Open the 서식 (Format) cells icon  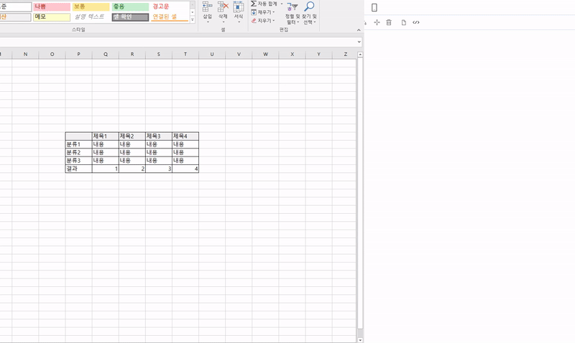point(239,6)
